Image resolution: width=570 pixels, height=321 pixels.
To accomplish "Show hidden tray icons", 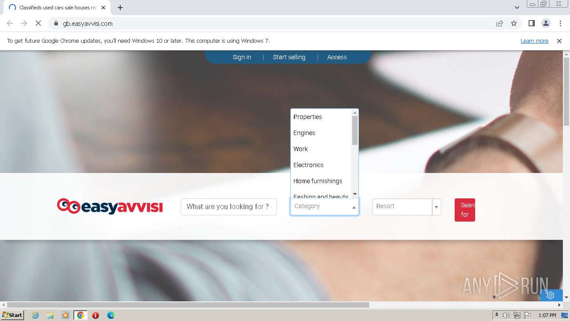I will [497, 315].
